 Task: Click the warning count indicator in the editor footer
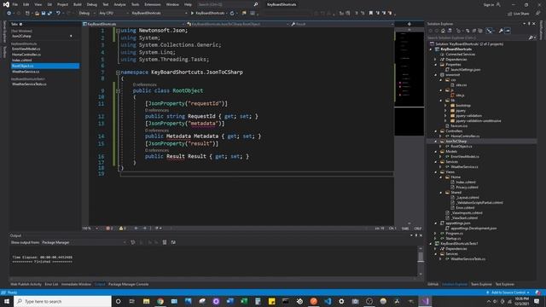click(123, 229)
